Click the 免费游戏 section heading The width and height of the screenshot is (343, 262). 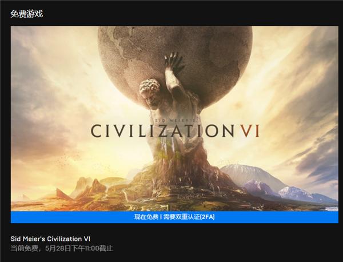[x=26, y=14]
